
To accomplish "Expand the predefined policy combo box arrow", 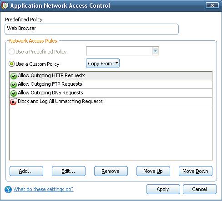I will (x=155, y=51).
